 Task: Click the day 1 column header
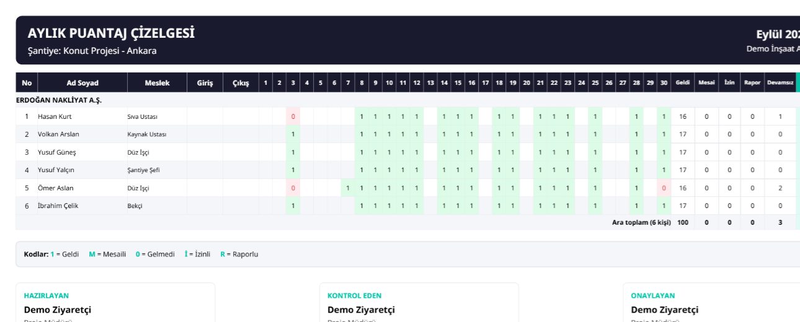click(265, 83)
